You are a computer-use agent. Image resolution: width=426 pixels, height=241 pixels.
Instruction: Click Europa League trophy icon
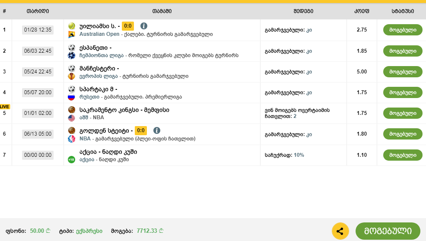click(71, 76)
